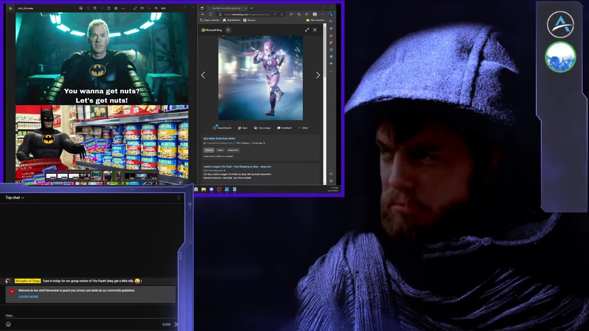Open the More options under the image

[x=303, y=128]
